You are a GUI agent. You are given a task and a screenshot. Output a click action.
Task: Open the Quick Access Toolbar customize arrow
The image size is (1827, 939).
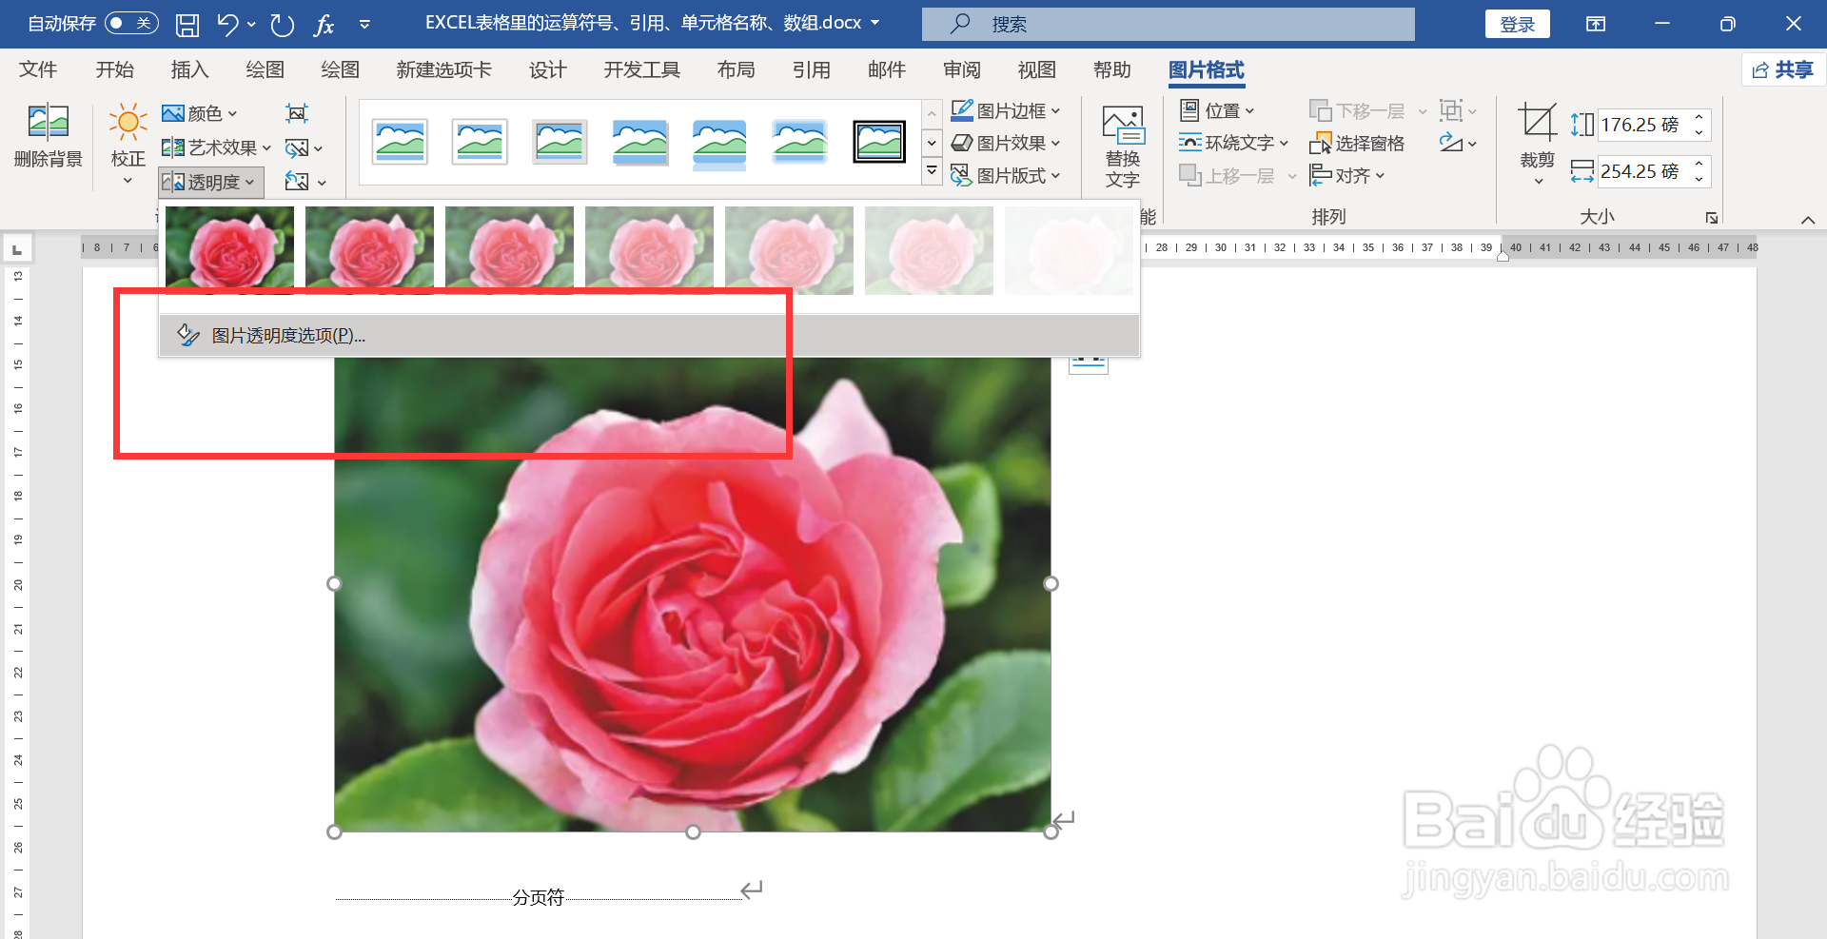(364, 24)
